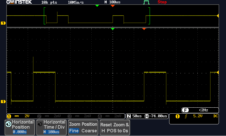
Task: Click channel 1 ground marker beside main graph
Action: (x=3, y=101)
